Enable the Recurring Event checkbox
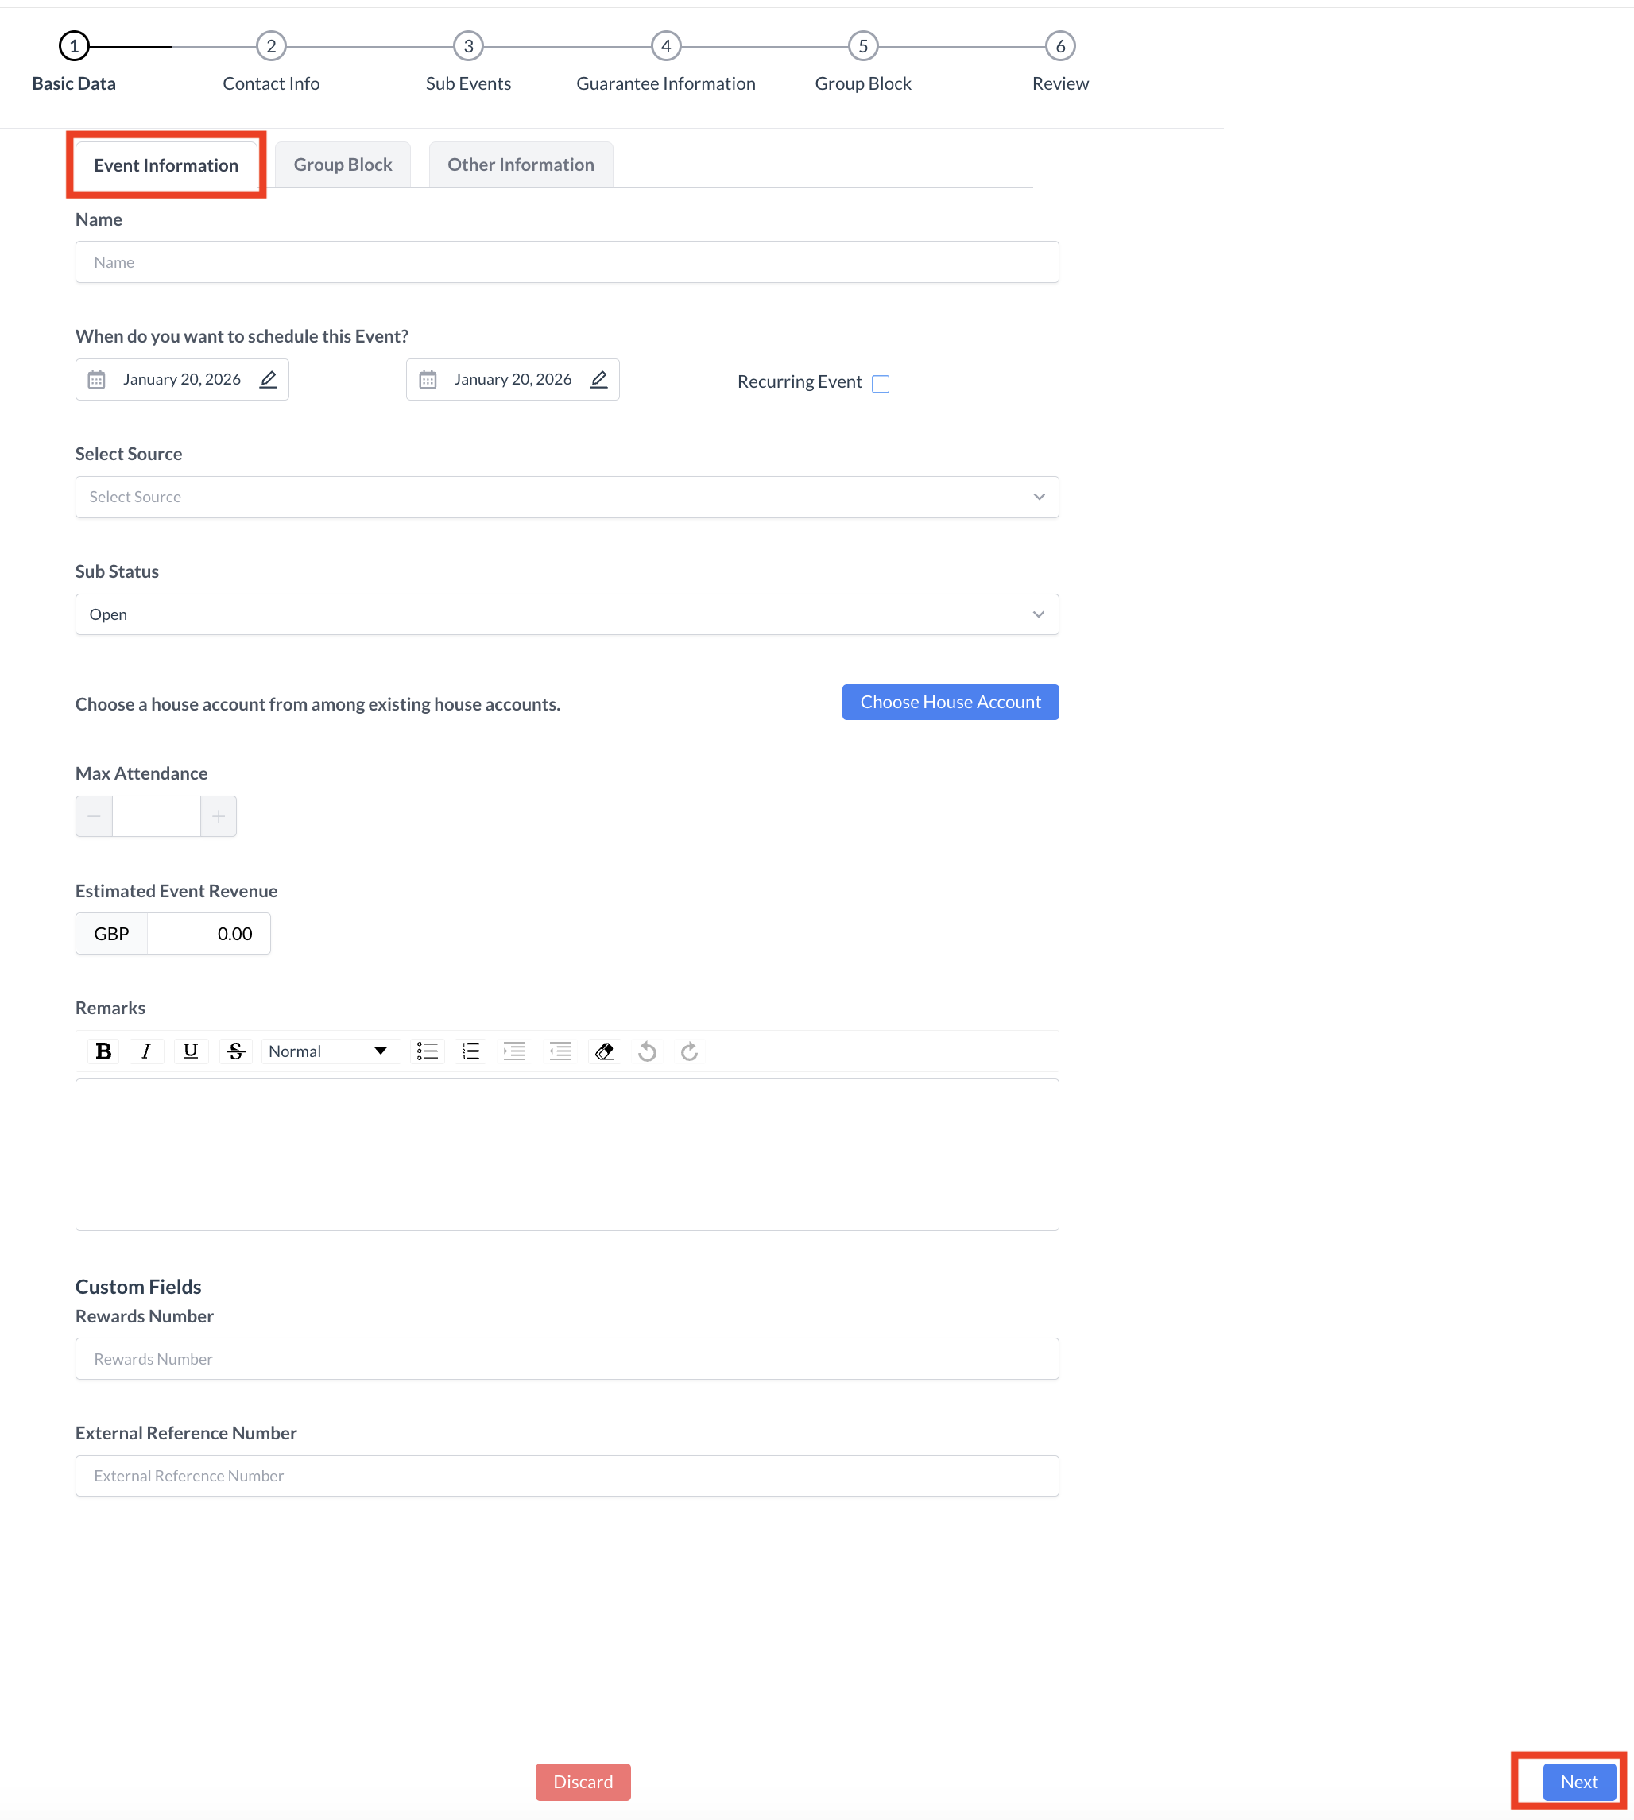This screenshot has height=1820, width=1634. coord(881,383)
